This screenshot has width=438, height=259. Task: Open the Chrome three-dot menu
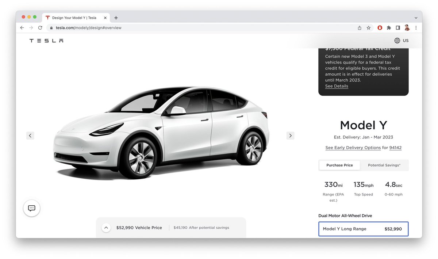coord(416,27)
